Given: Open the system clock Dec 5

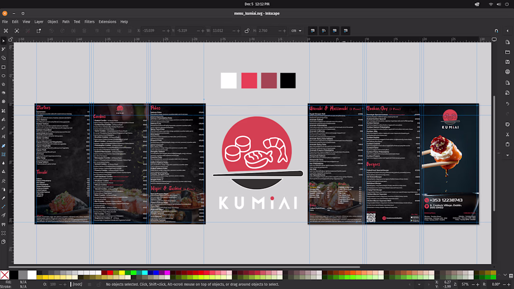Looking at the screenshot, I should point(257,4).
